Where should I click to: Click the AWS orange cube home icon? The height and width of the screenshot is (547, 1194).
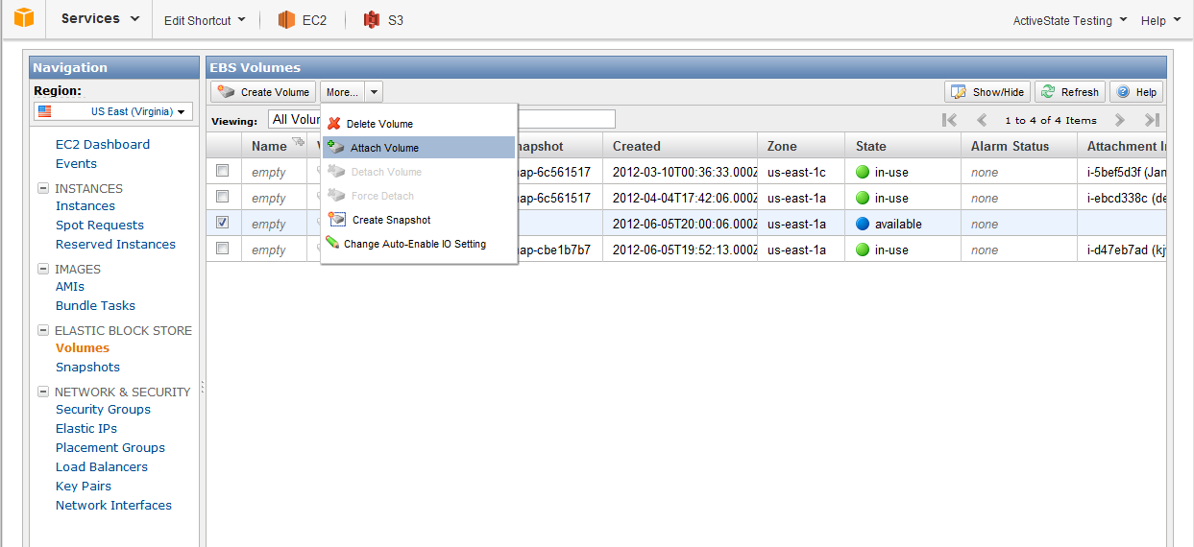coord(24,17)
